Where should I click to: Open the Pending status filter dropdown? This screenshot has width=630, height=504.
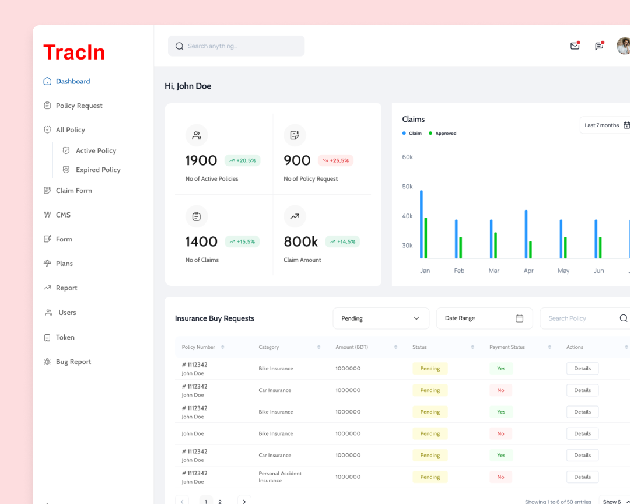click(x=381, y=318)
